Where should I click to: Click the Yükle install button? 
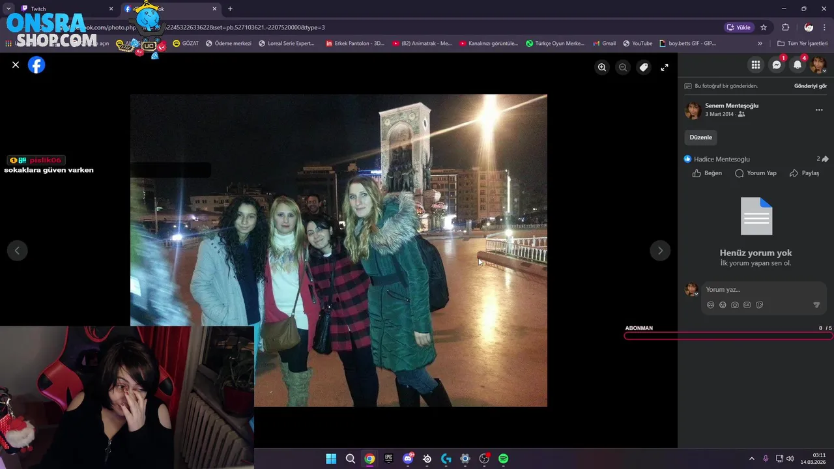tap(739, 27)
